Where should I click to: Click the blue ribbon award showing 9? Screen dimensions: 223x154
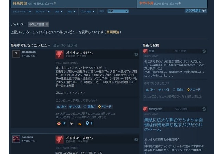coord(89,123)
